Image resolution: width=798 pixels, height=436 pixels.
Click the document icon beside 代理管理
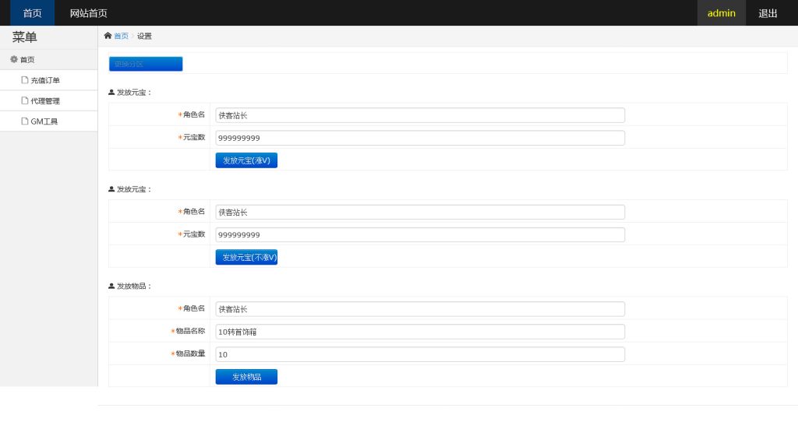pos(25,100)
